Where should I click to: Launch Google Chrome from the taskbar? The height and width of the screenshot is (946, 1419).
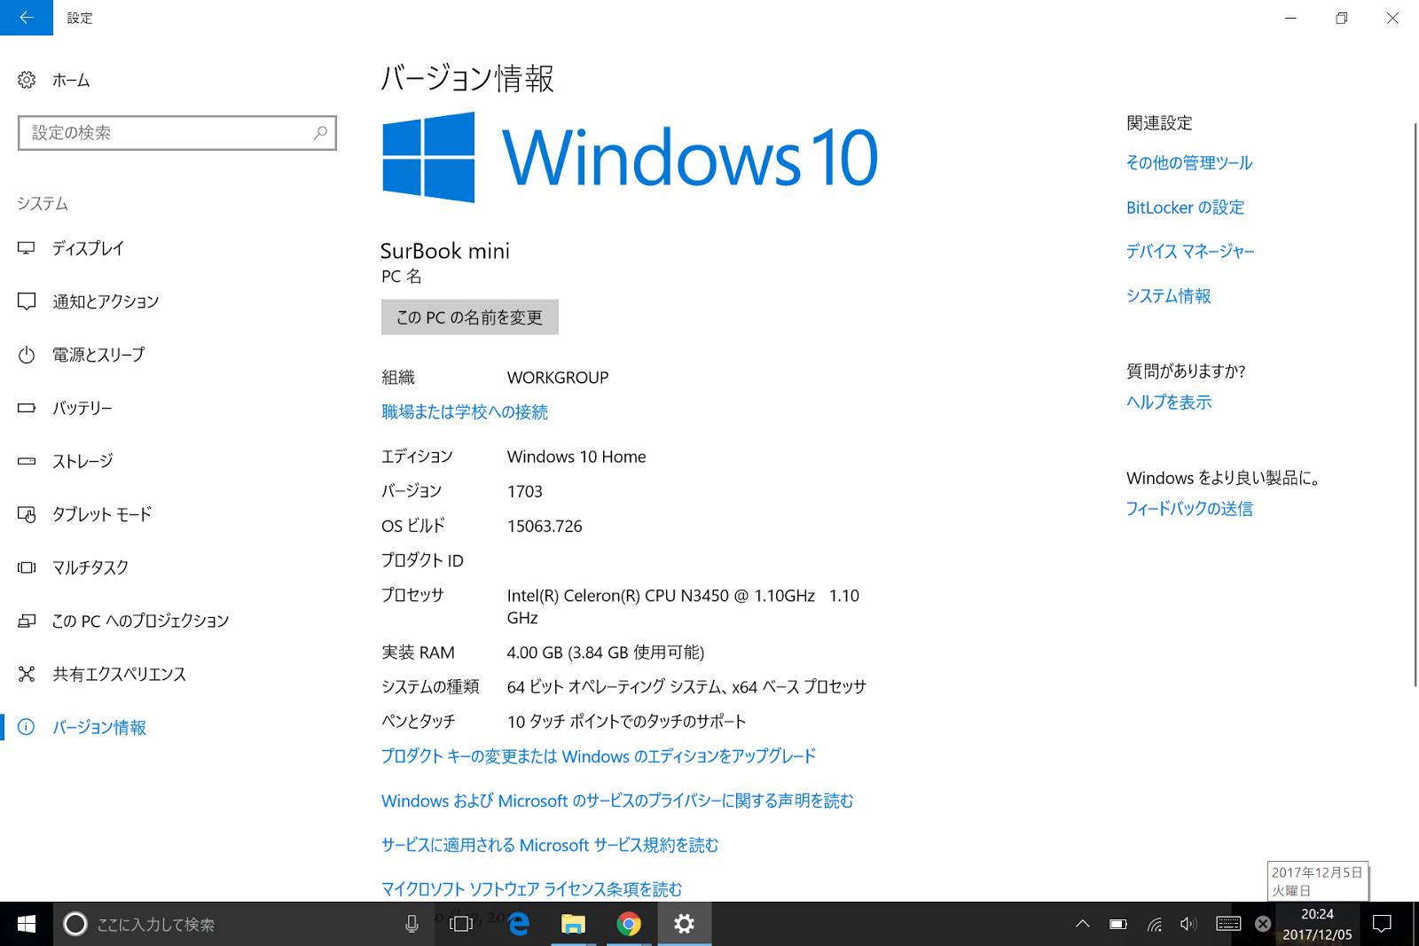629,924
